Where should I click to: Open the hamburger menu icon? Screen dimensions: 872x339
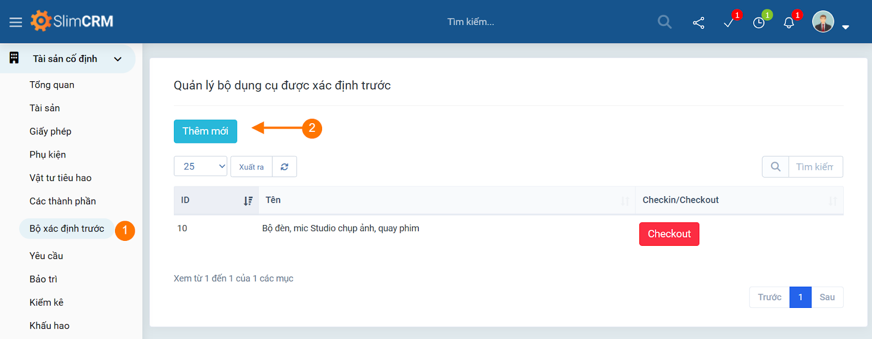pos(16,22)
